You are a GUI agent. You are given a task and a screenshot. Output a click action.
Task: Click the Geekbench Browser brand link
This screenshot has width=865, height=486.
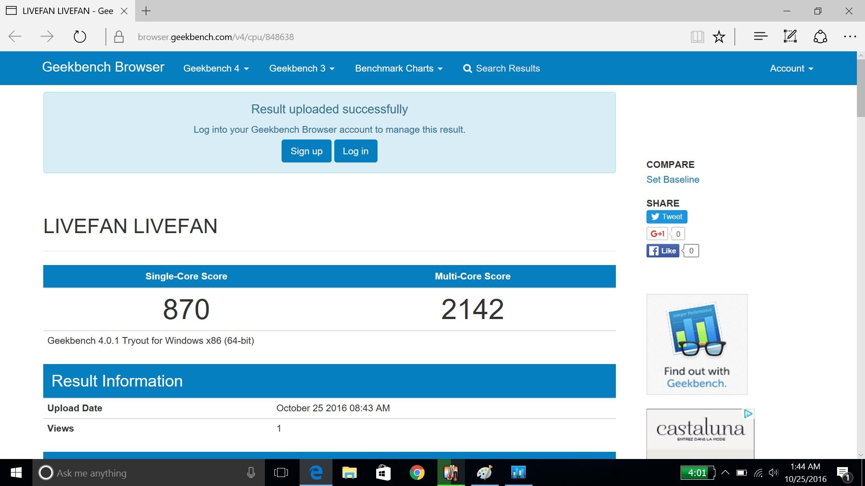click(x=103, y=67)
